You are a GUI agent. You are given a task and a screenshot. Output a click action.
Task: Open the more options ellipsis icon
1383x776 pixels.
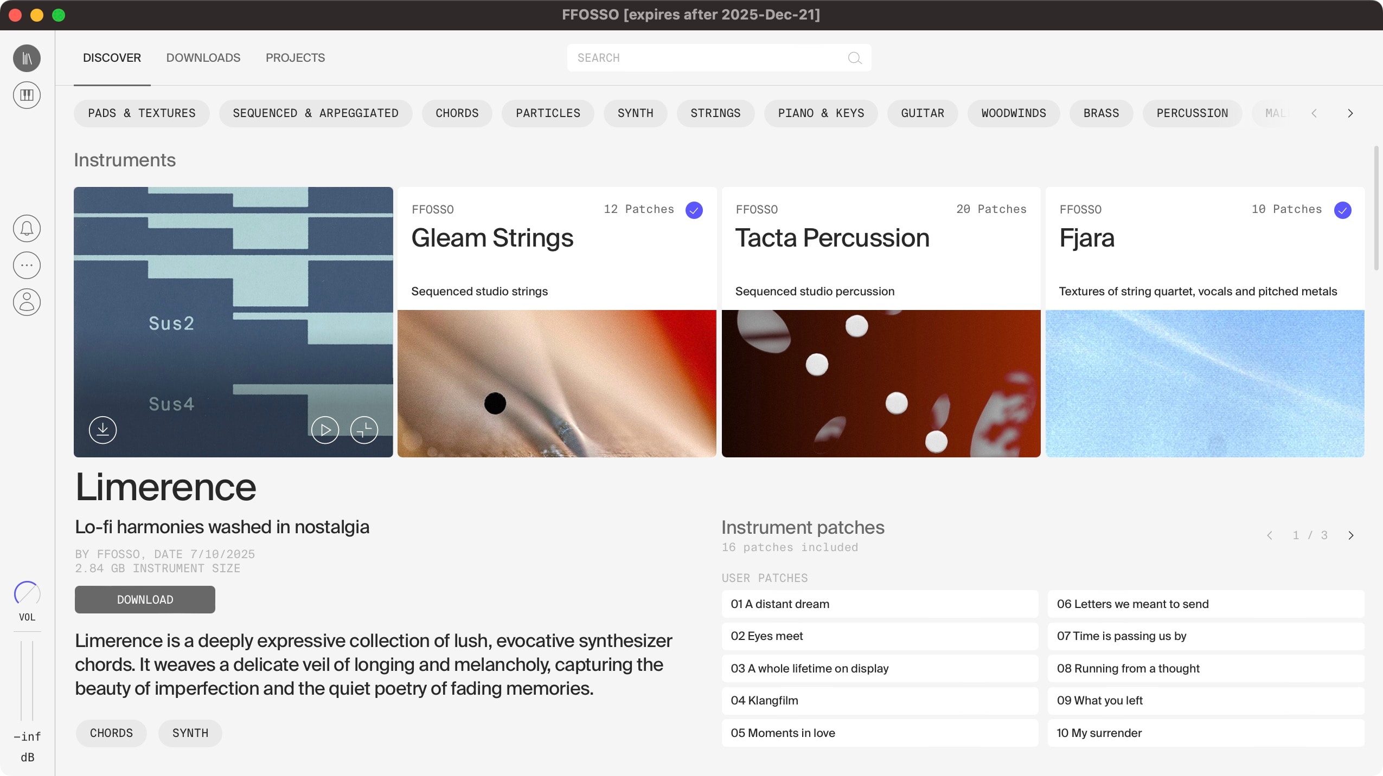click(x=26, y=265)
